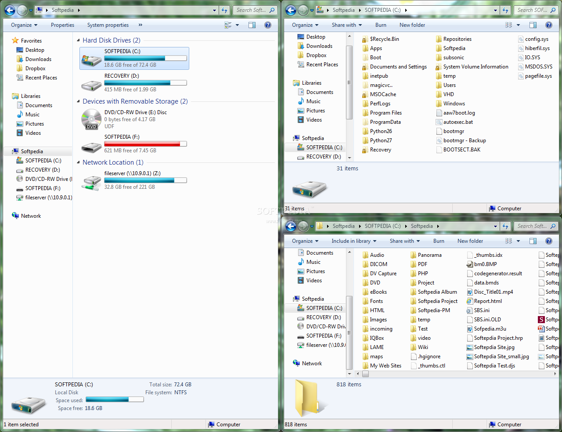Toggle preview pane in left Computer window

pyautogui.click(x=252, y=25)
